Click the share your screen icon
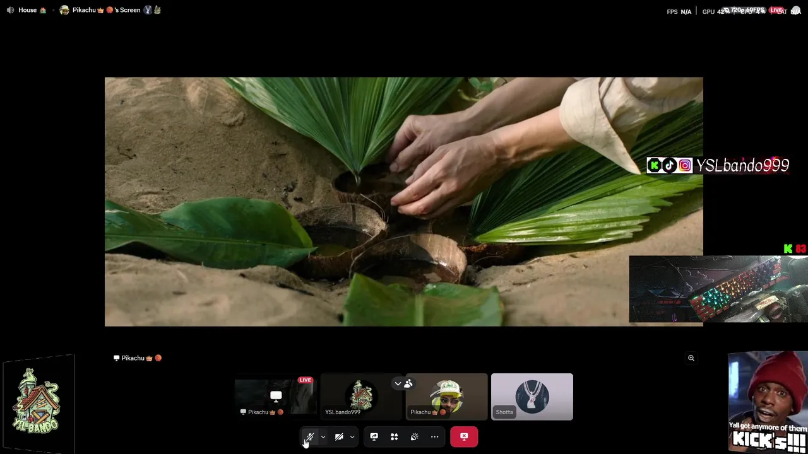The height and width of the screenshot is (454, 808). pos(374,436)
